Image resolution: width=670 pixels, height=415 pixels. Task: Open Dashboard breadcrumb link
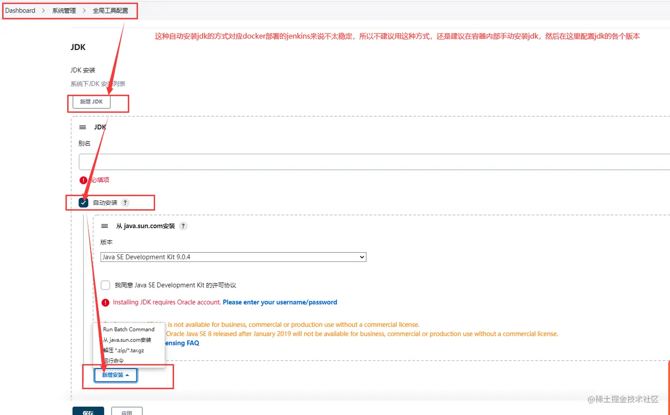tap(20, 11)
